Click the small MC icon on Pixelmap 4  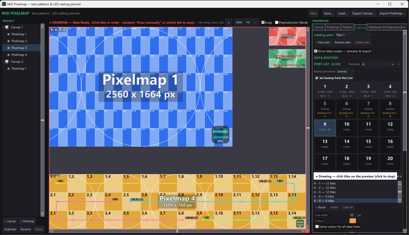[x=300, y=224]
